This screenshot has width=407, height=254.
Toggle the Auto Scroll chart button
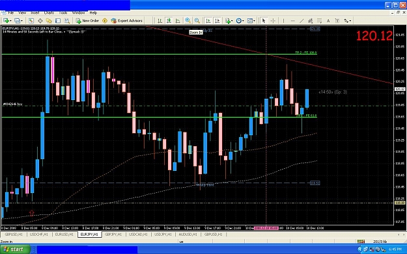(x=208, y=21)
